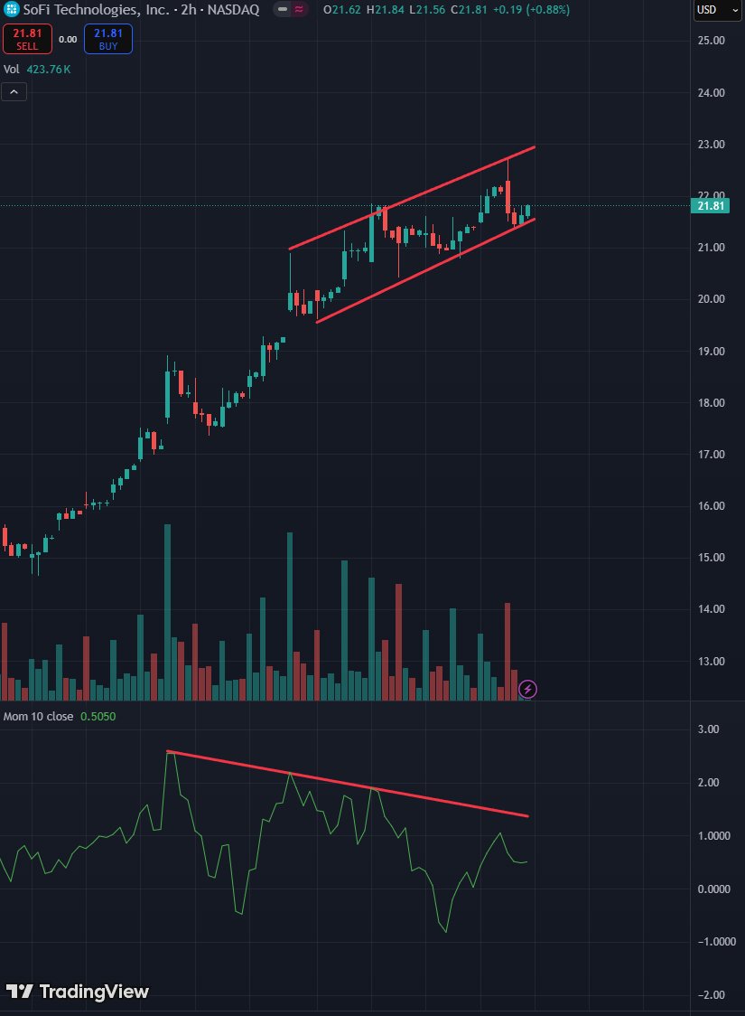
Task: Click the H21.84 high value
Action: (386, 10)
